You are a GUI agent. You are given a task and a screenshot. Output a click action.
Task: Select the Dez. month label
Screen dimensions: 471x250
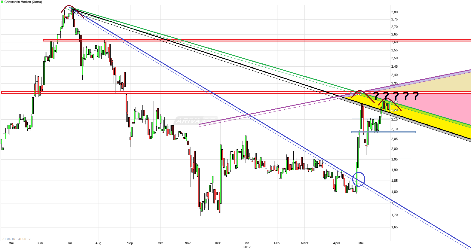point(218,243)
